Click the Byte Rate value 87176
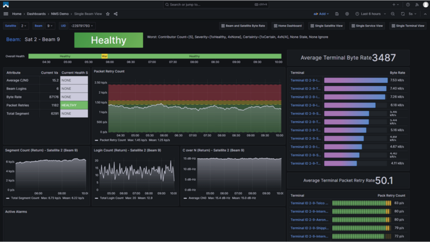The image size is (430, 242). (54, 97)
